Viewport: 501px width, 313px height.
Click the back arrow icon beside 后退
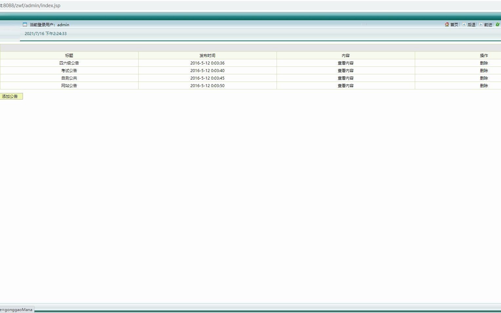tap(464, 24)
